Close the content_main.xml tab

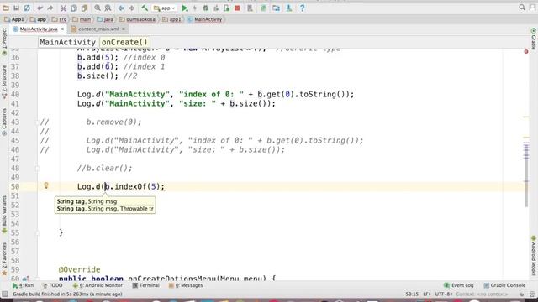pyautogui.click(x=124, y=29)
